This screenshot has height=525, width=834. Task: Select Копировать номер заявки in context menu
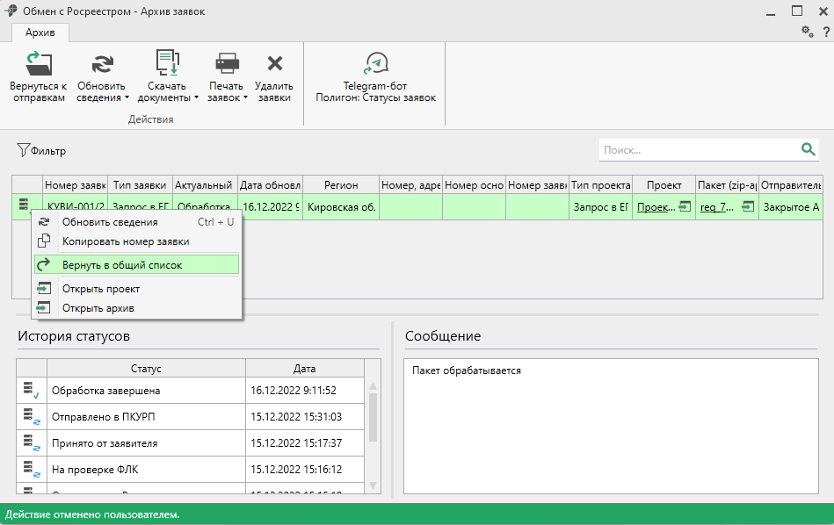[x=125, y=241]
